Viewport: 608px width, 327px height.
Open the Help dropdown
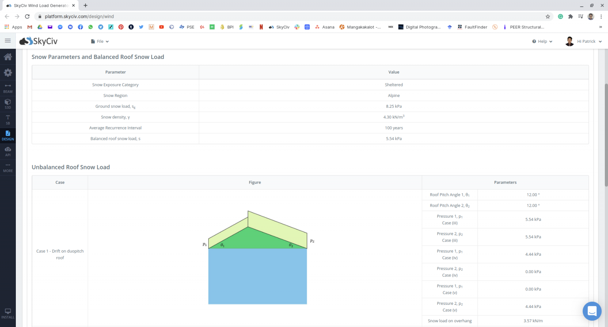(x=542, y=42)
